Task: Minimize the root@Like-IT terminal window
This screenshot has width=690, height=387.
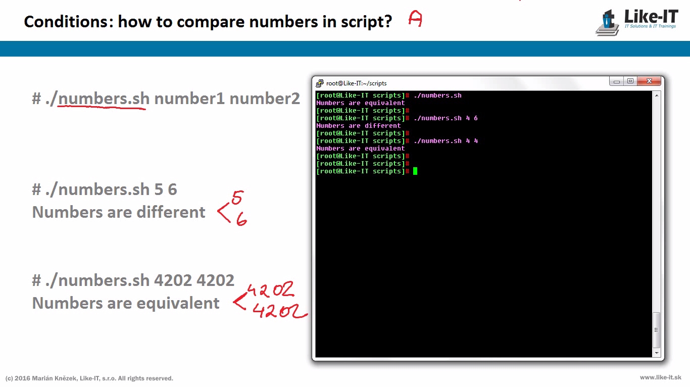Action: click(617, 81)
